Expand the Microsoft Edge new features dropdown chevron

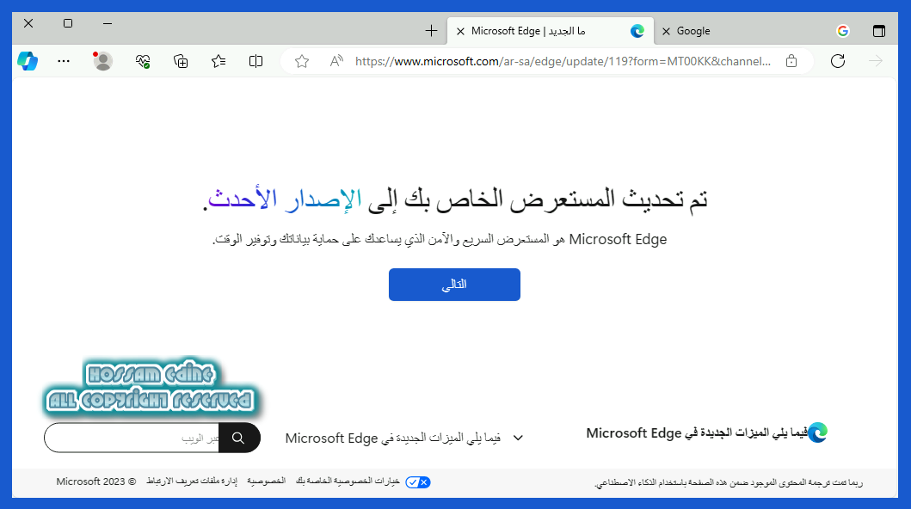click(518, 438)
